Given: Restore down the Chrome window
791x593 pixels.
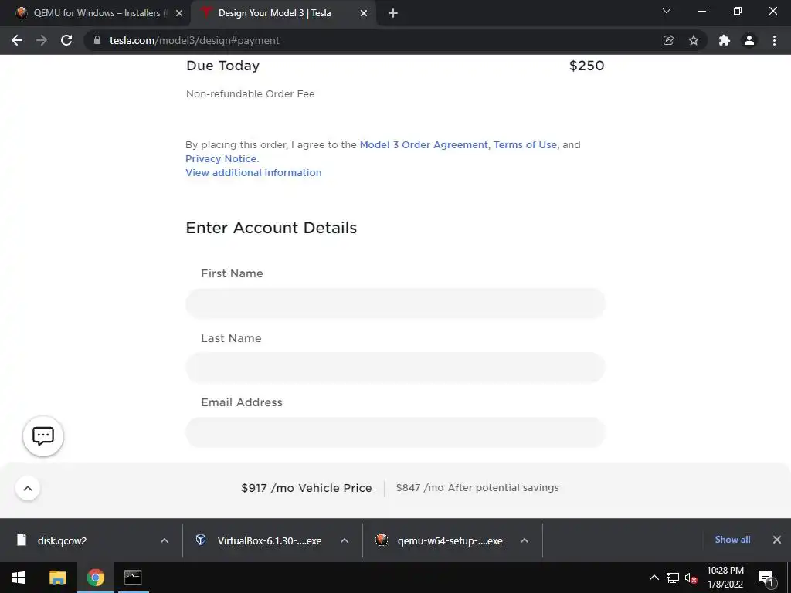Looking at the screenshot, I should [x=738, y=11].
